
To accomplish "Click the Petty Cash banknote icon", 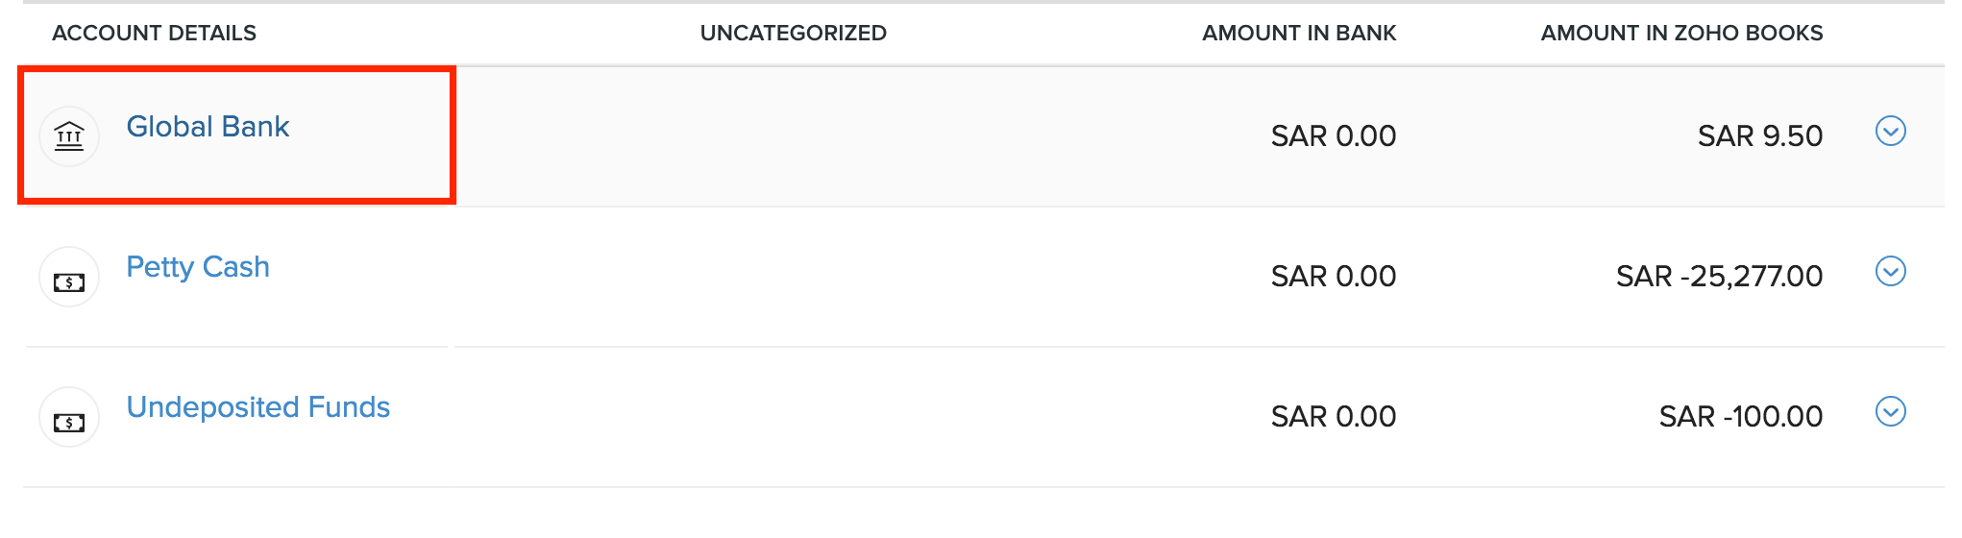I will 69,278.
